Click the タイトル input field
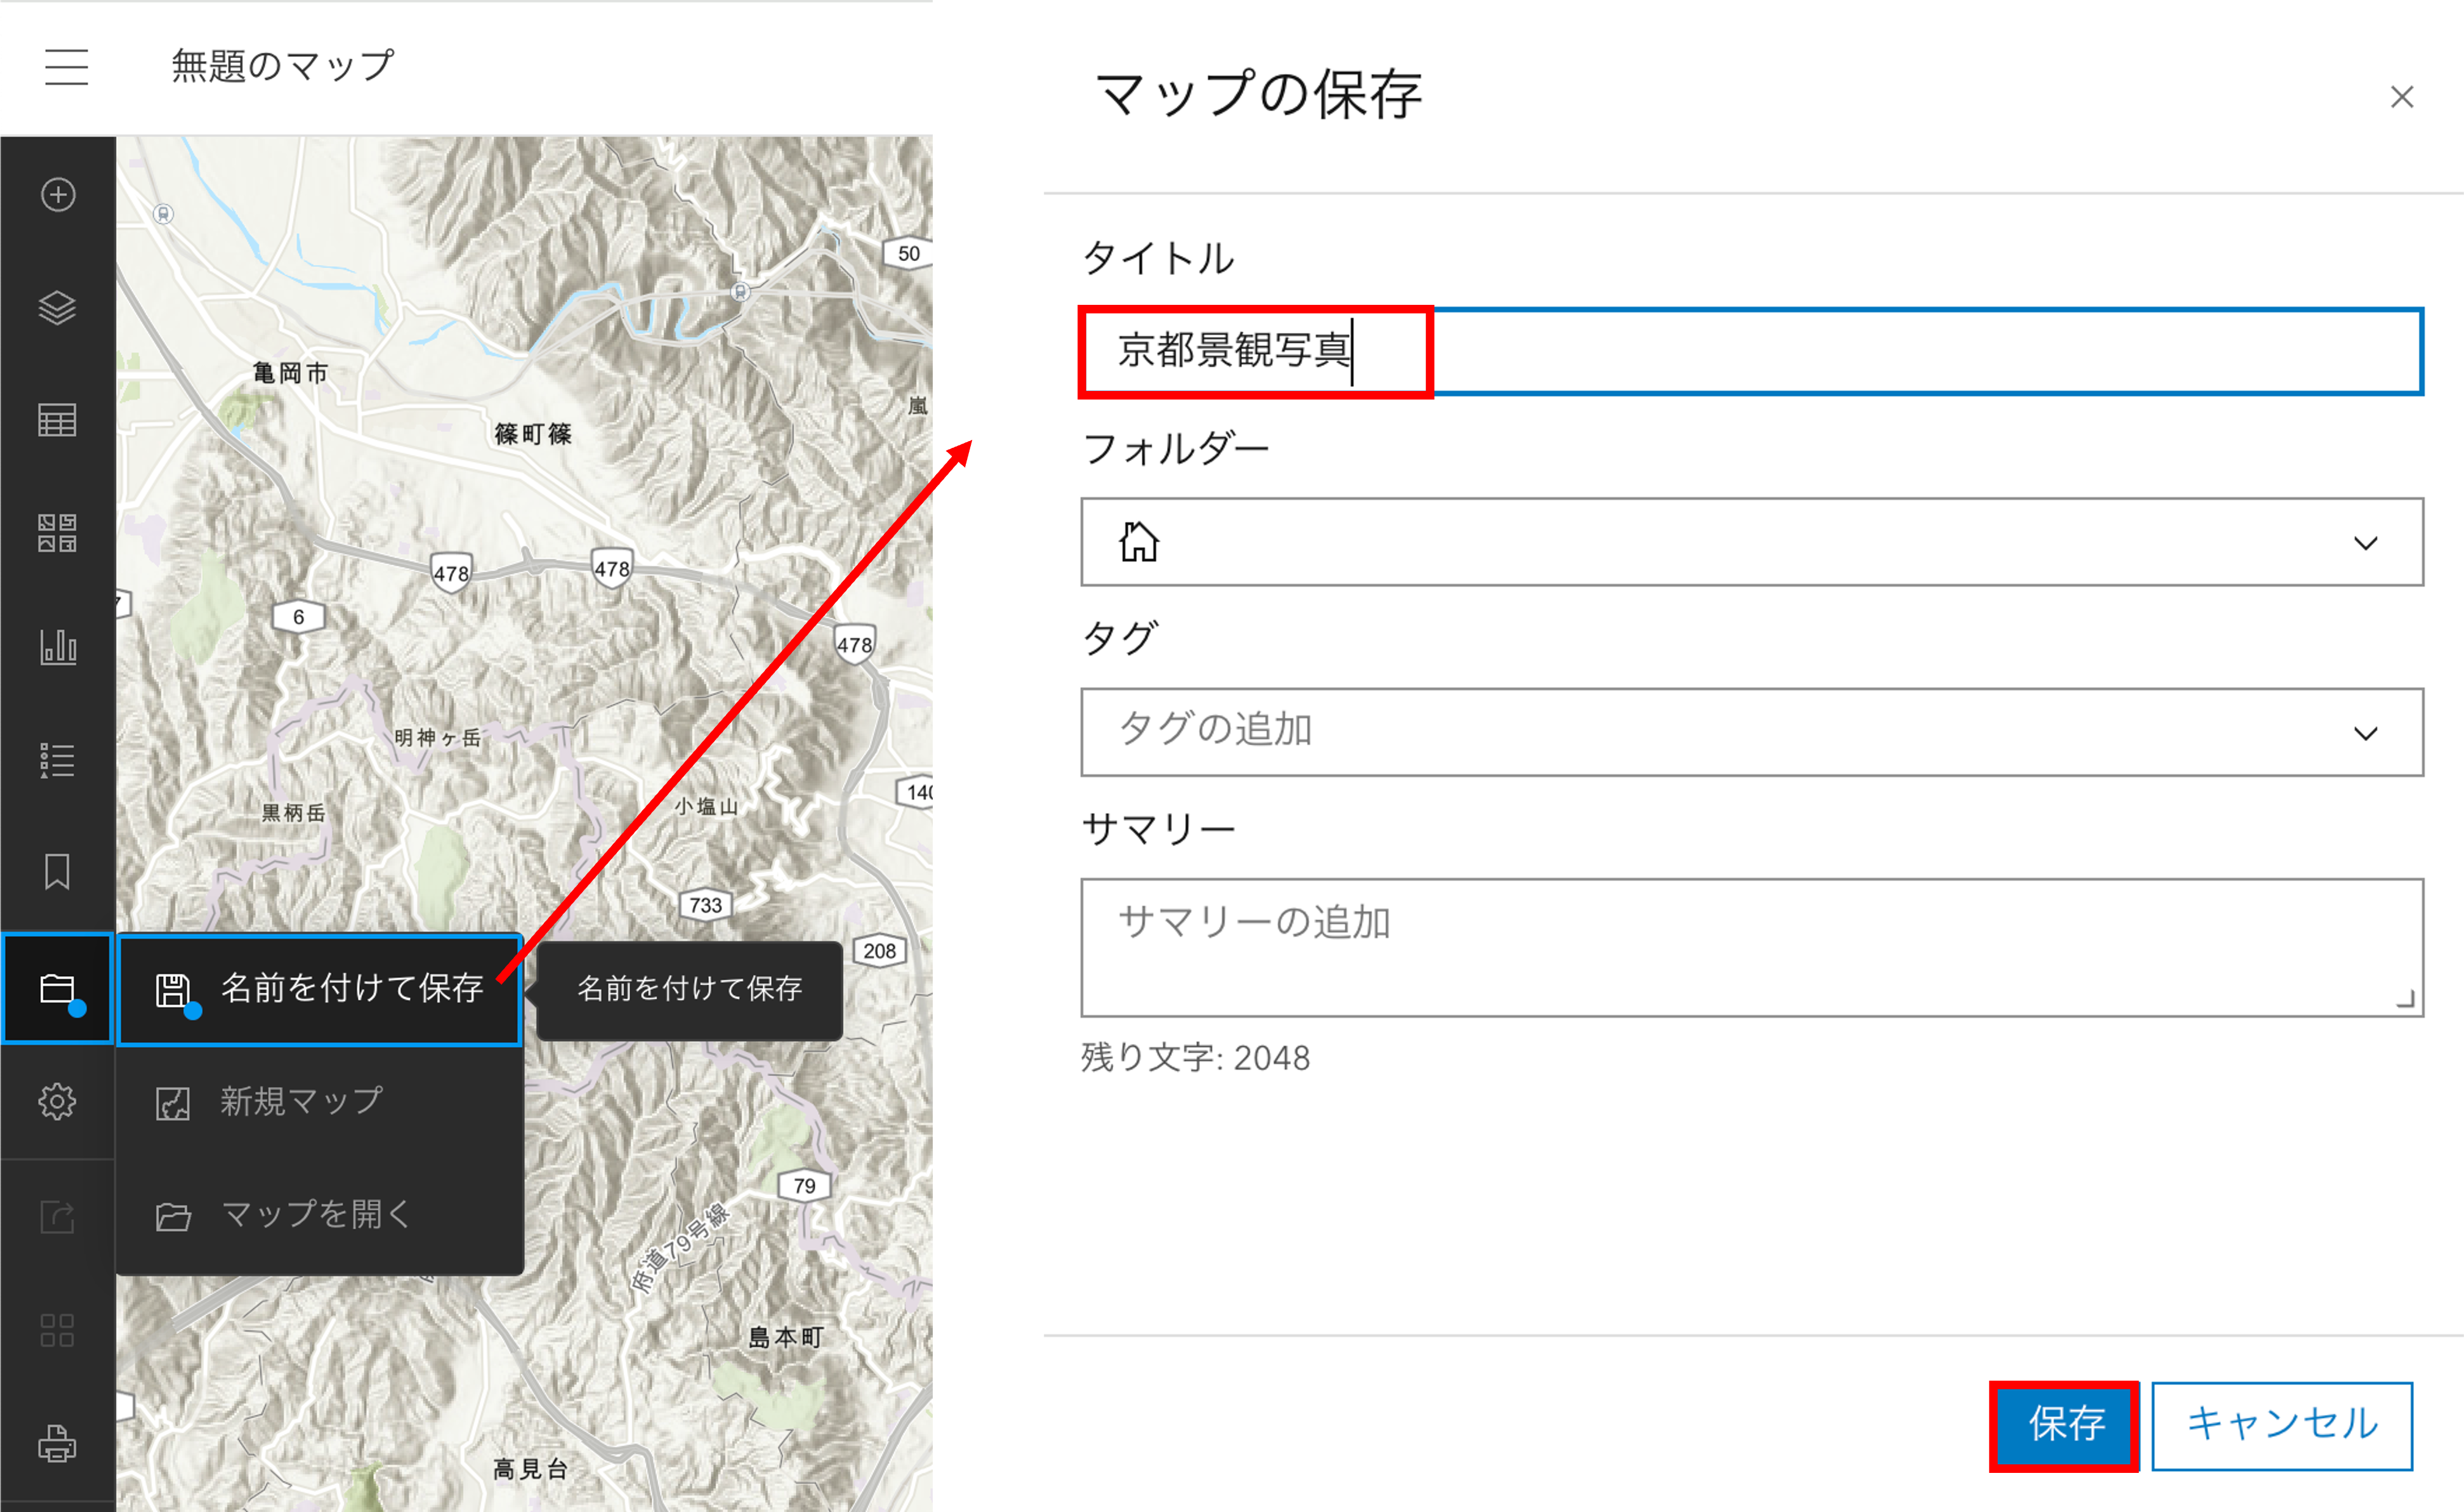Image resolution: width=2464 pixels, height=1512 pixels. tap(1751, 351)
